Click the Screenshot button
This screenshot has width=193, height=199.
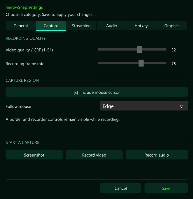34,155
